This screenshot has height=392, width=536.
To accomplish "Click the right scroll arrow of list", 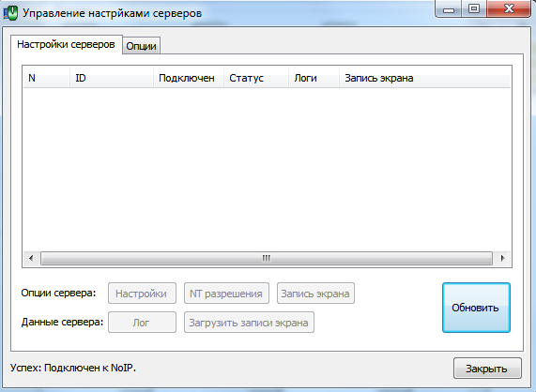I will coord(502,258).
